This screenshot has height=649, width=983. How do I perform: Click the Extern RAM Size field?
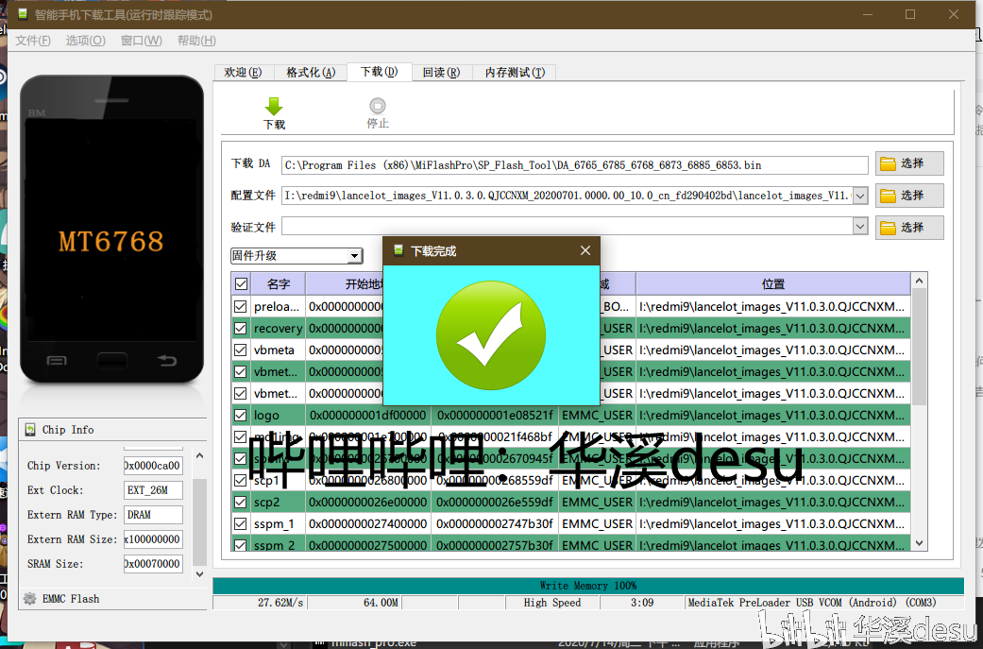[x=153, y=539]
